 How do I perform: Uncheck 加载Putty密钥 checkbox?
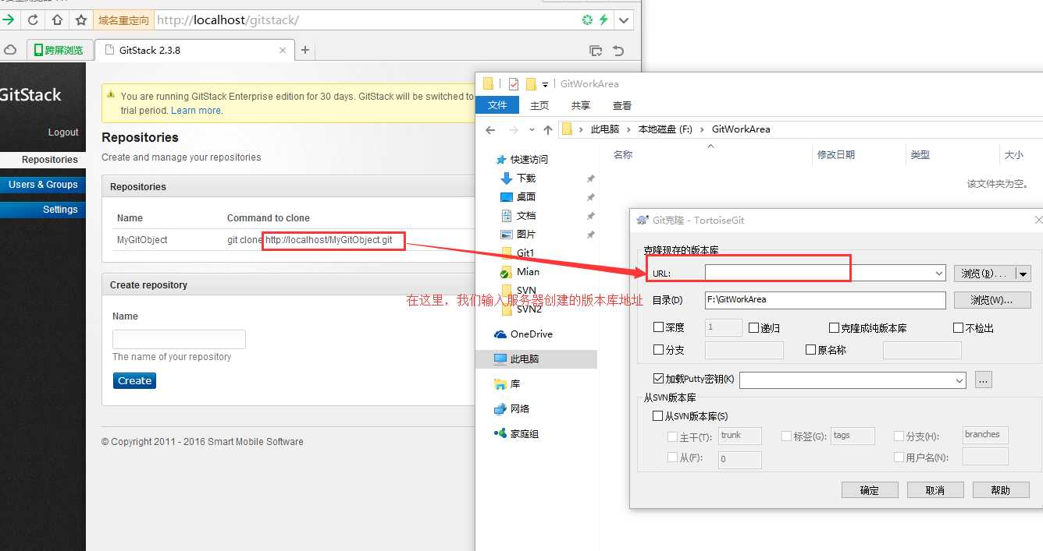click(658, 379)
